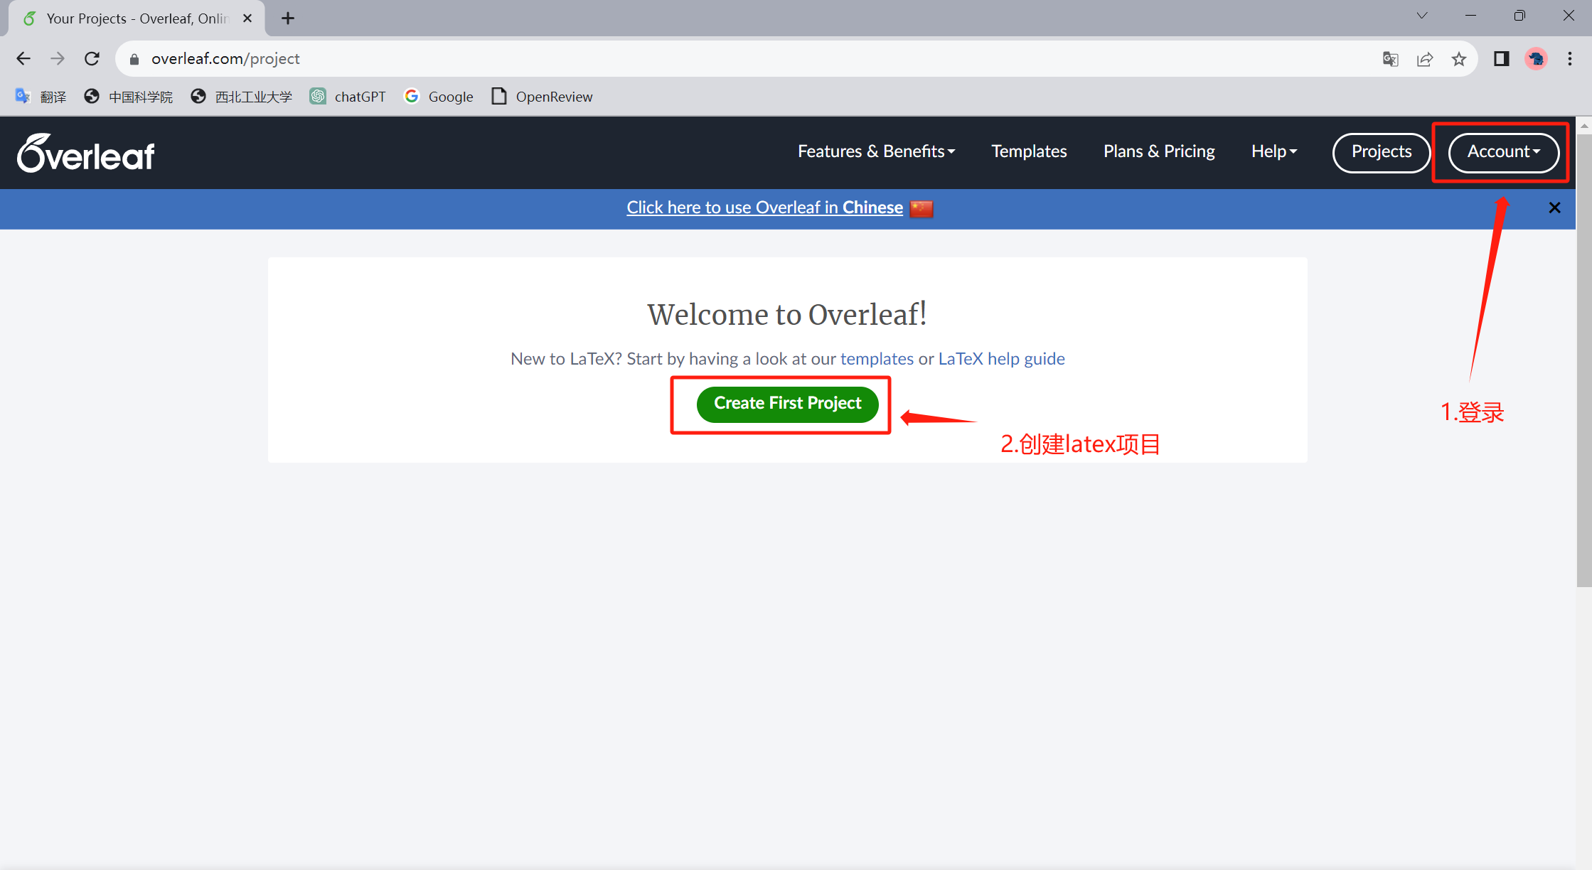Image resolution: width=1592 pixels, height=870 pixels.
Task: Go to Plans & Pricing
Action: pyautogui.click(x=1159, y=151)
